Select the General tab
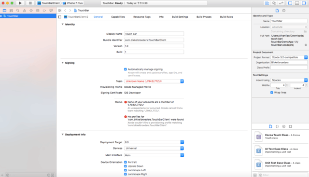Screen dimensions: 309x177 (x=98, y=17)
